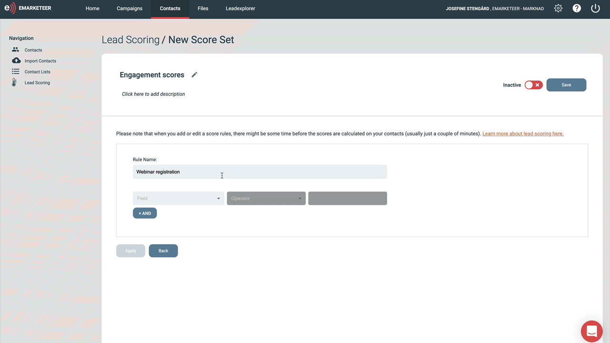Open the Operator dropdown
Image resolution: width=610 pixels, height=343 pixels.
266,198
